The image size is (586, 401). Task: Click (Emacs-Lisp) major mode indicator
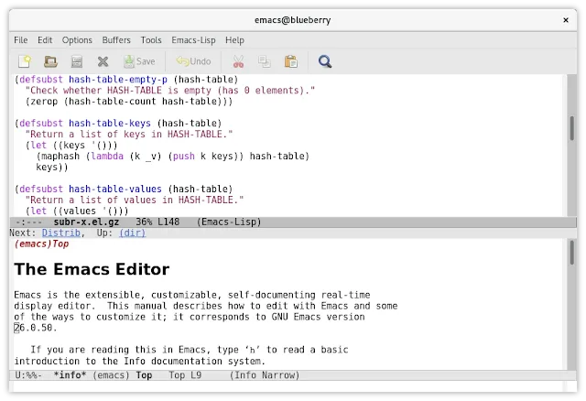[229, 222]
